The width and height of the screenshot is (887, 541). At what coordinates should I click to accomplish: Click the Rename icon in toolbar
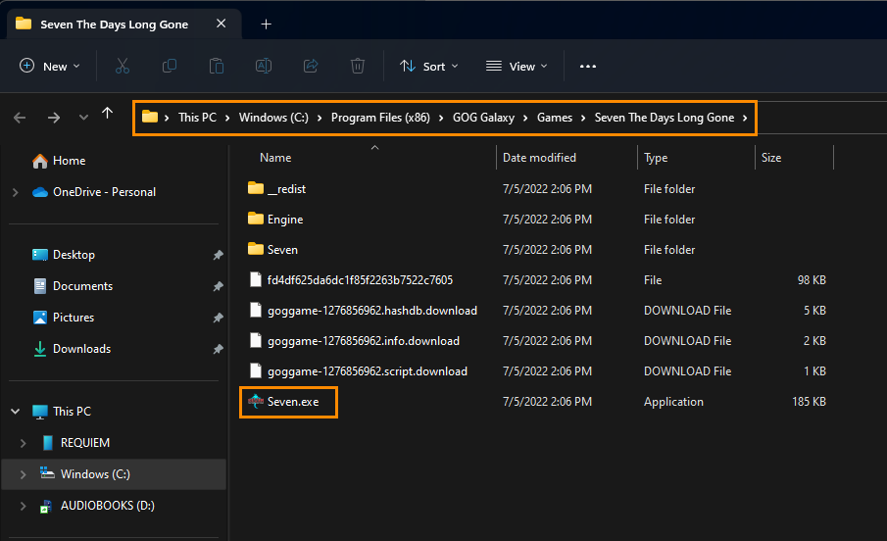point(264,67)
